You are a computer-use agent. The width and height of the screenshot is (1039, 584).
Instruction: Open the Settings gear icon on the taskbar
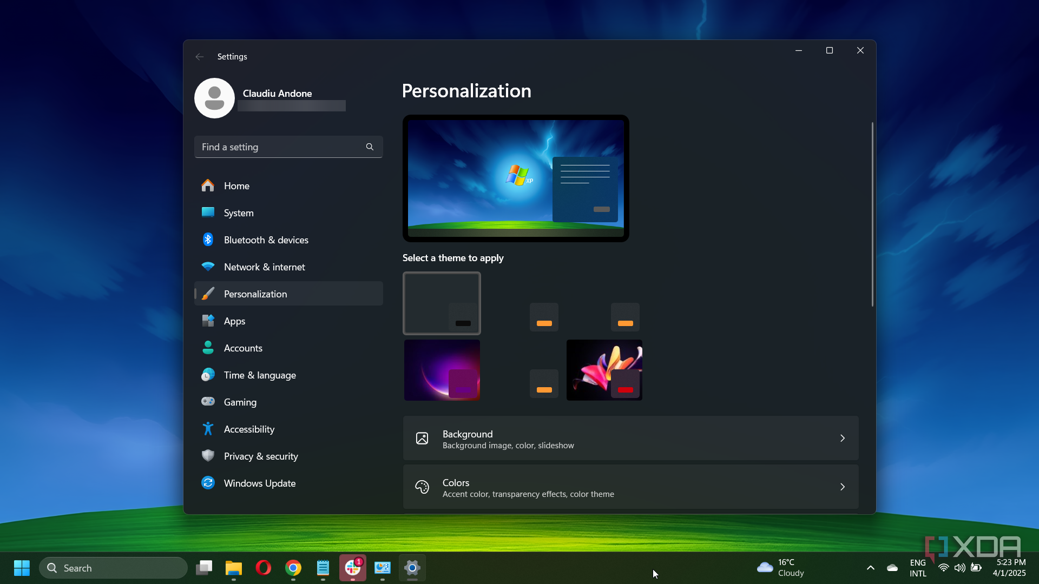[x=412, y=568]
